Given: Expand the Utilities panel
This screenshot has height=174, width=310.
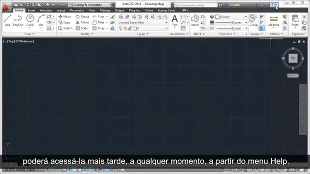Looking at the screenshot, I should pos(277,34).
